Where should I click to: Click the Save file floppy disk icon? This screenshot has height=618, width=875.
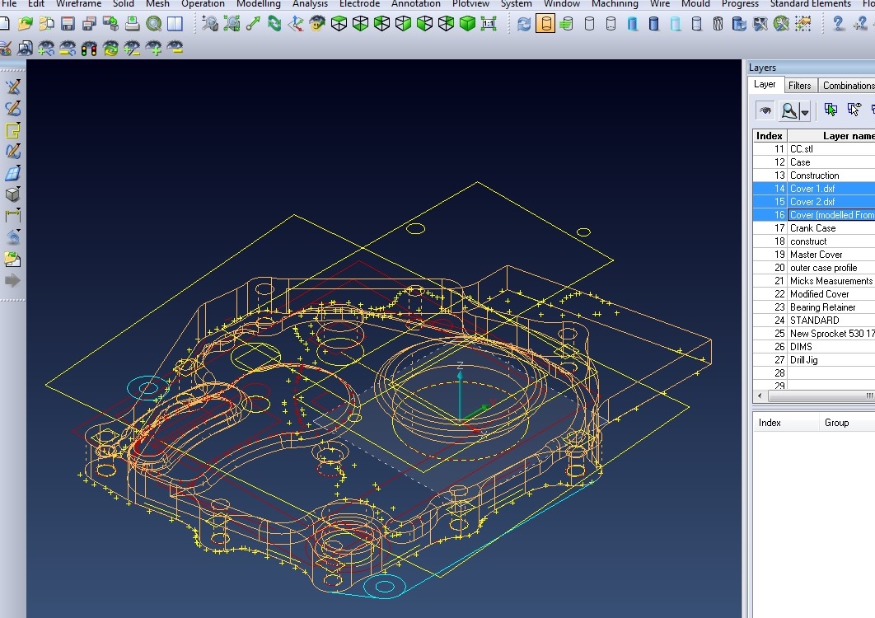[x=68, y=24]
